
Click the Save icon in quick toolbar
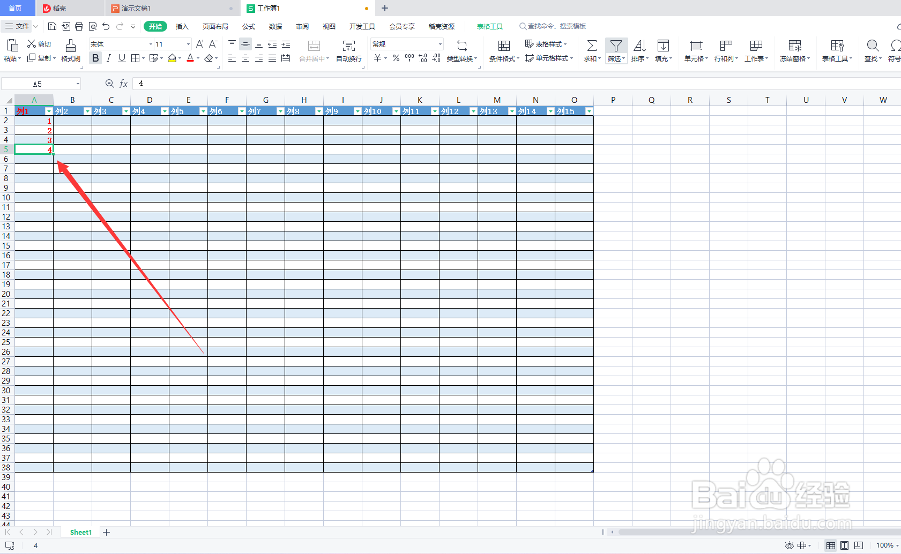pos(52,26)
